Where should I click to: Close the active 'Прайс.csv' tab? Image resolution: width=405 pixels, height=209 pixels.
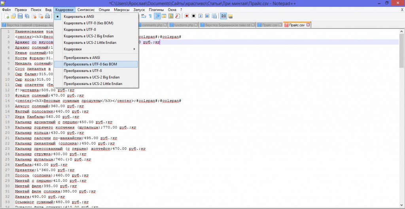(308, 25)
